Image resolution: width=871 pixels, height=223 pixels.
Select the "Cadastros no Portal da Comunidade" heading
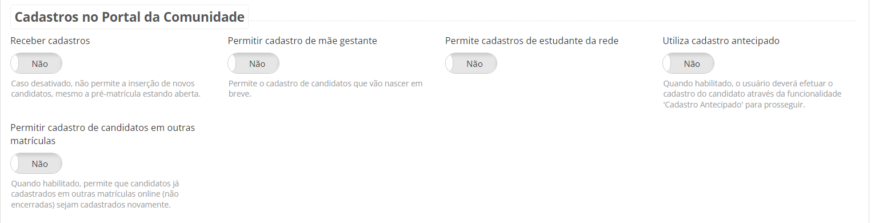coord(130,17)
